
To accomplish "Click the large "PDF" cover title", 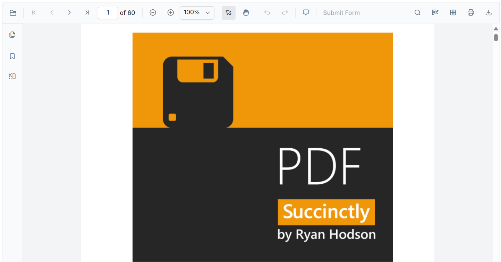I will point(320,166).
